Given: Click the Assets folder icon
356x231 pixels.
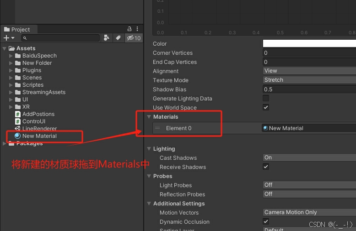Looking at the screenshot, I should [x=11, y=48].
